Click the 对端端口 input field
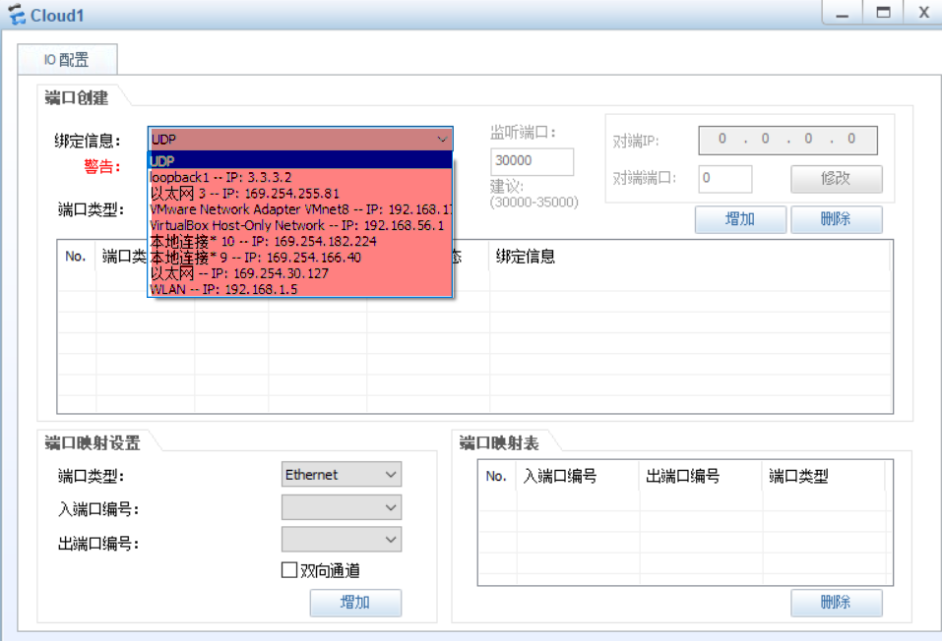 (725, 178)
